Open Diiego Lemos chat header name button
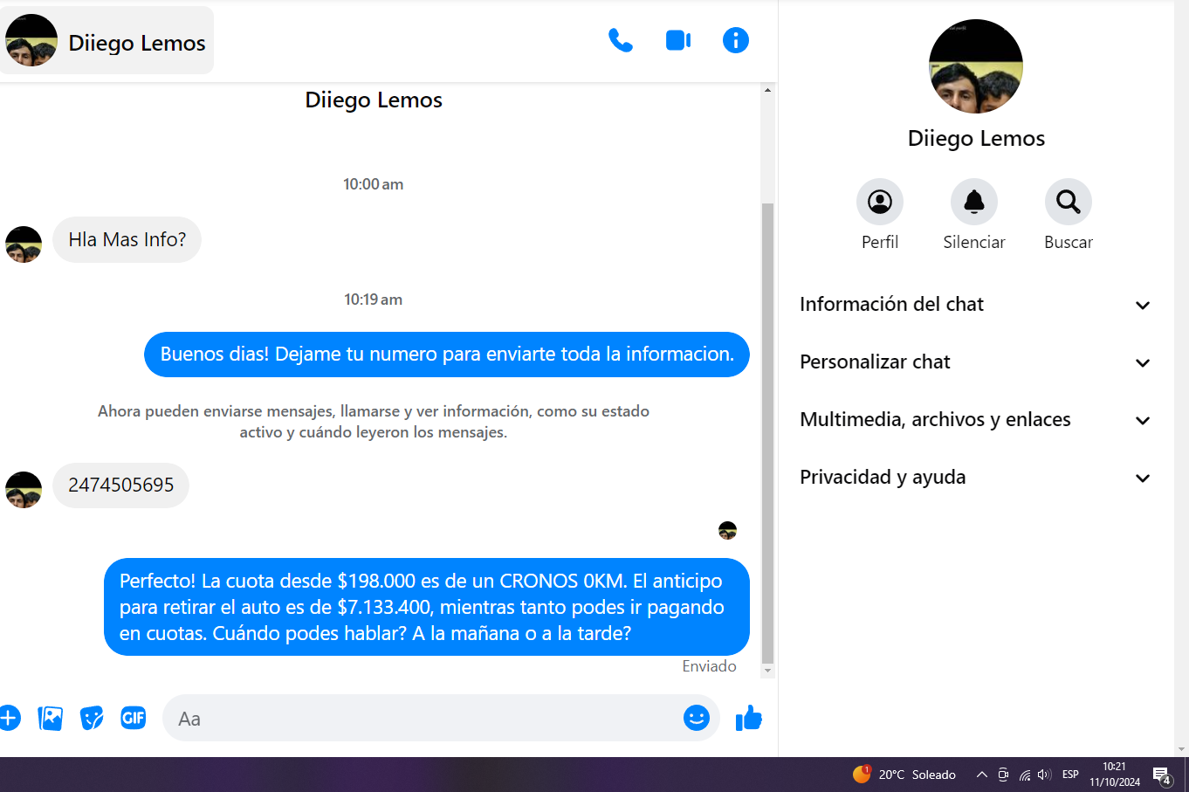The image size is (1189, 792). (x=107, y=41)
